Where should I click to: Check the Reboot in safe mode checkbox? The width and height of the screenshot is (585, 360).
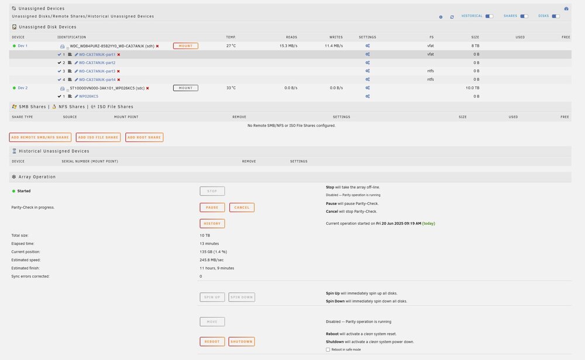point(328,349)
